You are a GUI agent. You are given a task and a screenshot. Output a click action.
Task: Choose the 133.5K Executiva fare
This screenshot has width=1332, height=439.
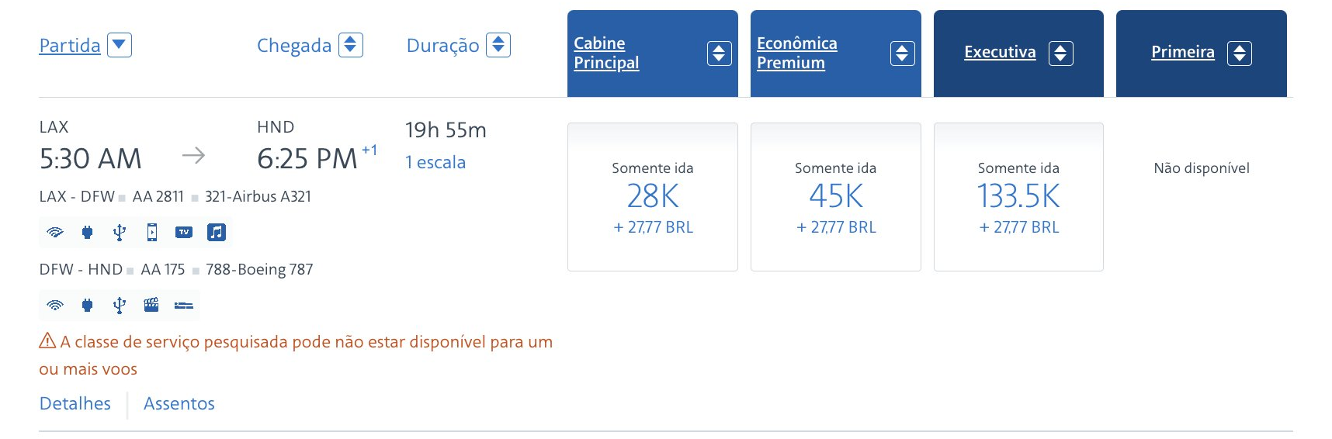coord(1018,197)
